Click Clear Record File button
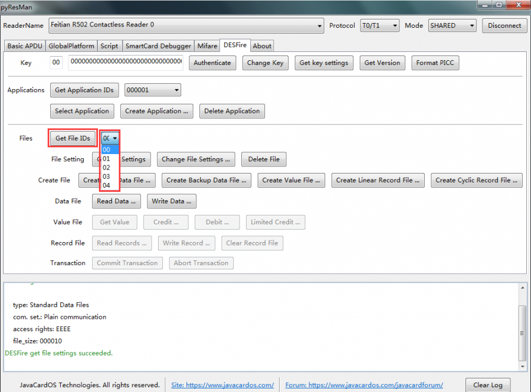531x392 pixels. click(252, 243)
